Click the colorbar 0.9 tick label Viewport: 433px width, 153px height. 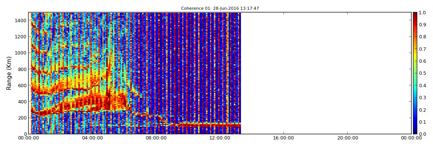click(x=422, y=25)
